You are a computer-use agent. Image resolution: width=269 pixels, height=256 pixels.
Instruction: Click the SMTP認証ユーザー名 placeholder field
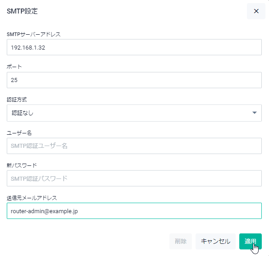[134, 146]
